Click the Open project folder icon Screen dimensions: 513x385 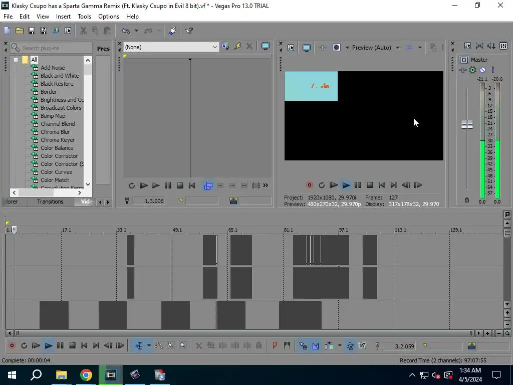[20, 31]
